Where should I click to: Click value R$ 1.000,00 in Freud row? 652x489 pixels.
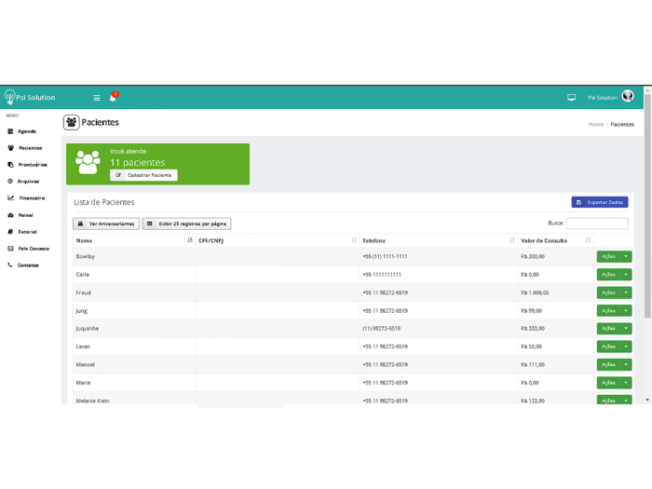535,292
